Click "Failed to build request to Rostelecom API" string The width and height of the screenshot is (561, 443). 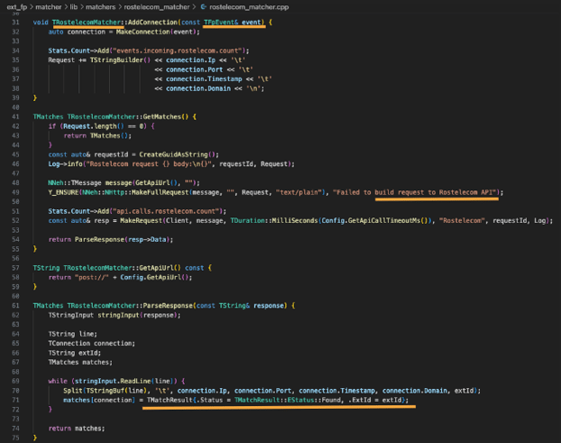(415, 192)
